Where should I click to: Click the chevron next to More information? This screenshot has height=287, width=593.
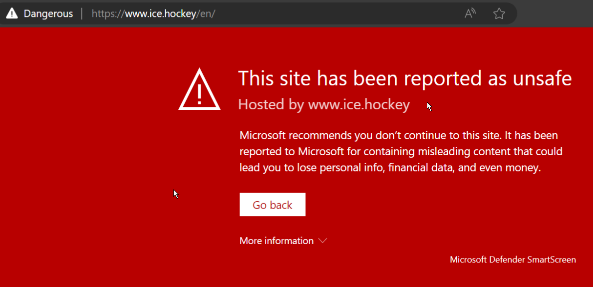click(x=322, y=241)
